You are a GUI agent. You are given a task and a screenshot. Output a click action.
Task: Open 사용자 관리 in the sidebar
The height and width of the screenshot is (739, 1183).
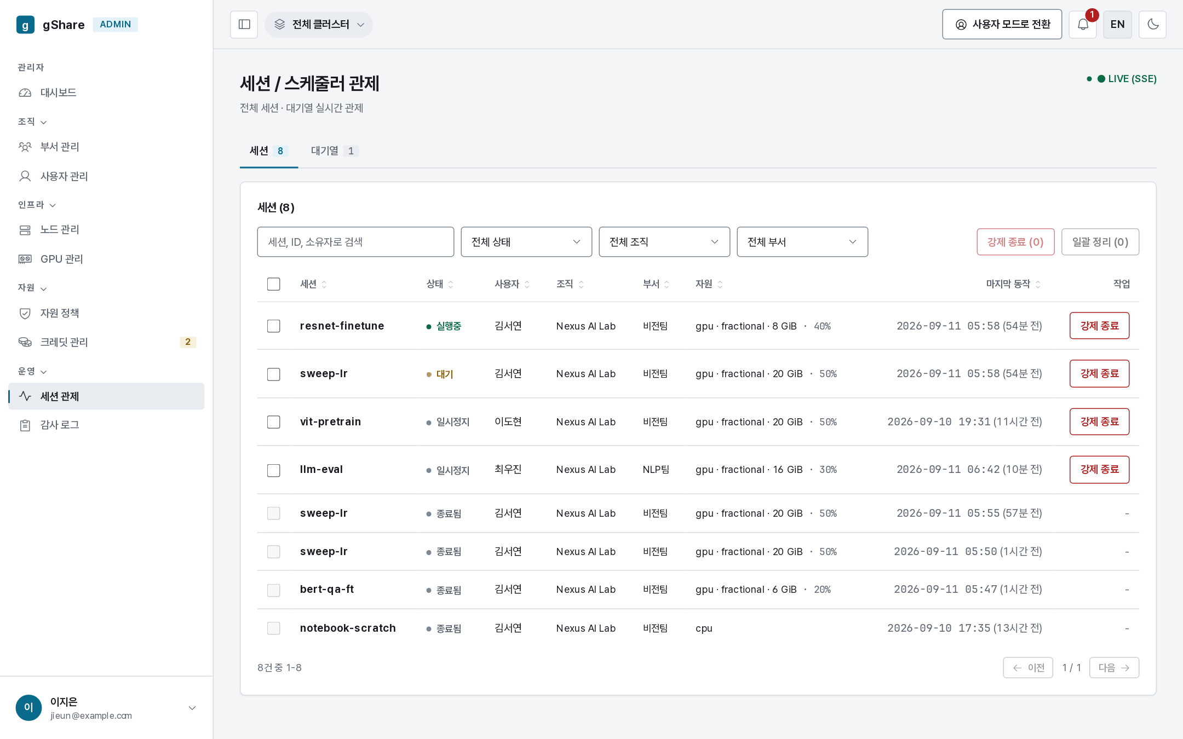point(106,176)
